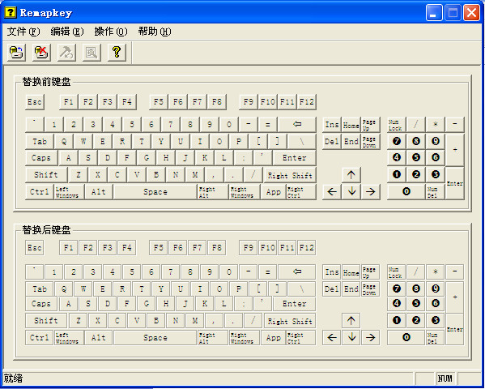Image resolution: width=485 pixels, height=389 pixels.
Task: Select Space bar on the 替换后键盘
Action: point(155,338)
